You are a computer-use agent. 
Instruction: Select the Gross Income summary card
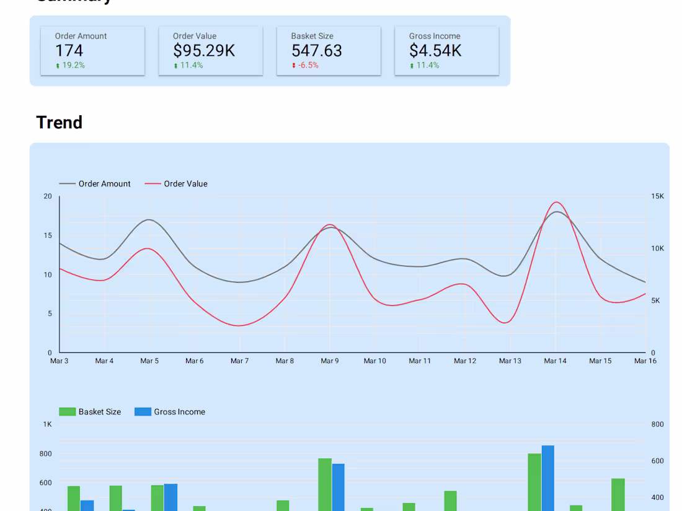(446, 51)
